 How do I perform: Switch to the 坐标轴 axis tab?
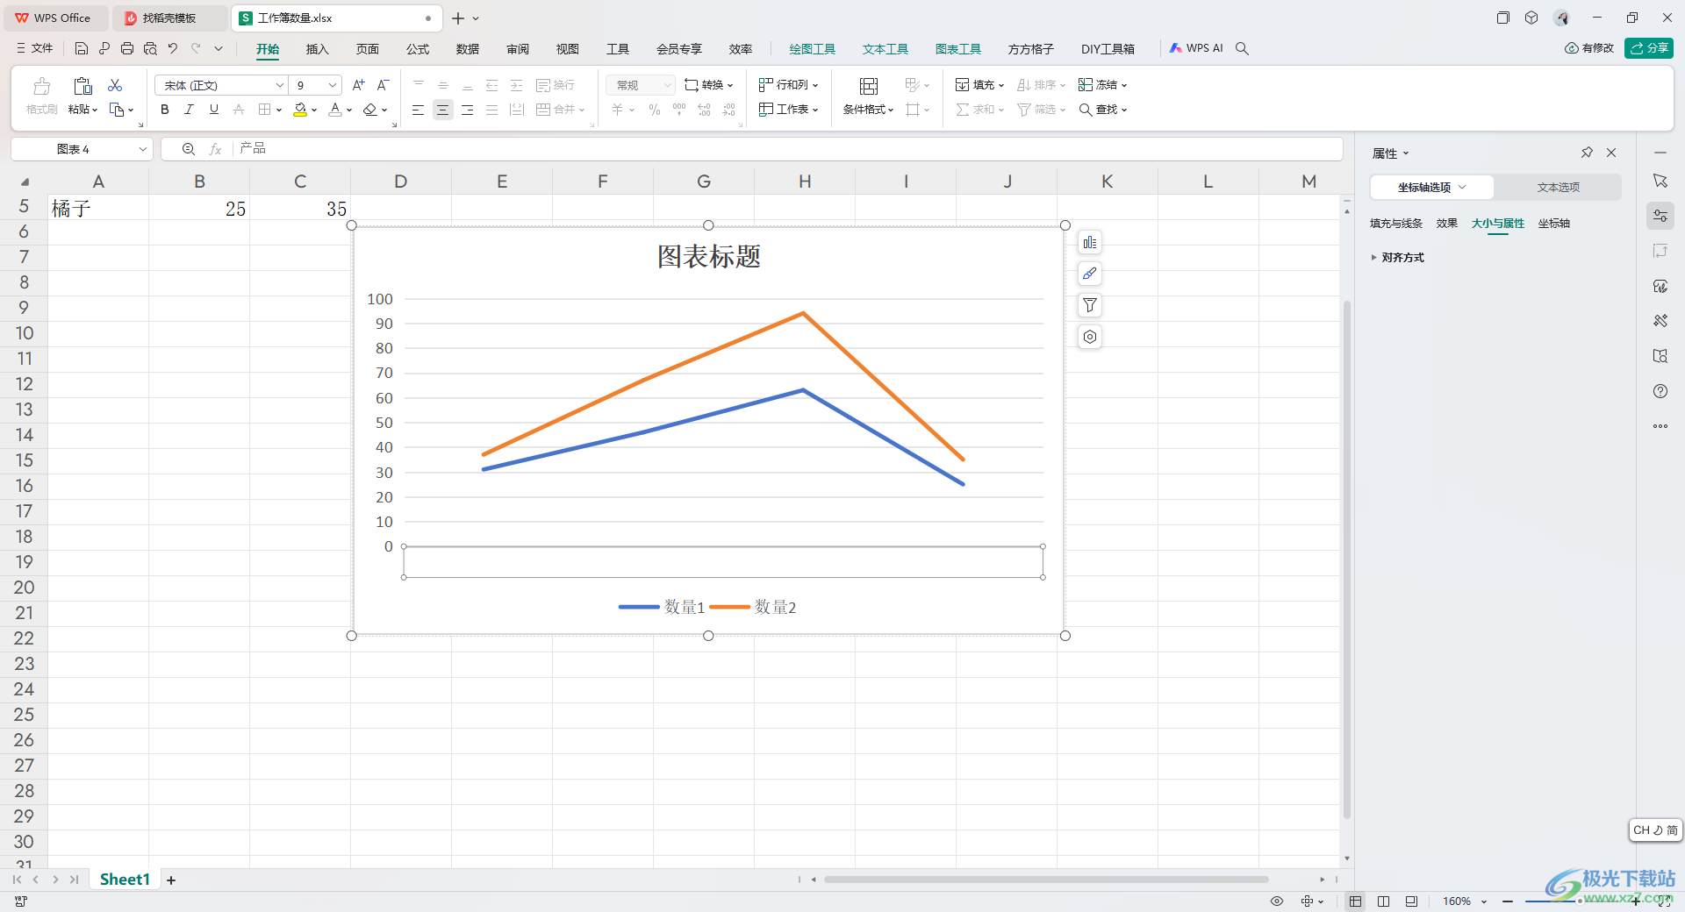click(1553, 224)
